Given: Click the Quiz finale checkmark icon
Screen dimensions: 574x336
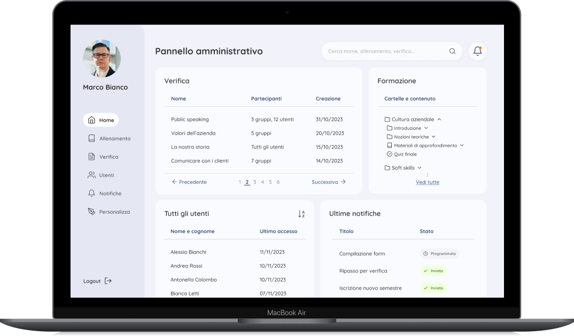Looking at the screenshot, I should [x=390, y=154].
